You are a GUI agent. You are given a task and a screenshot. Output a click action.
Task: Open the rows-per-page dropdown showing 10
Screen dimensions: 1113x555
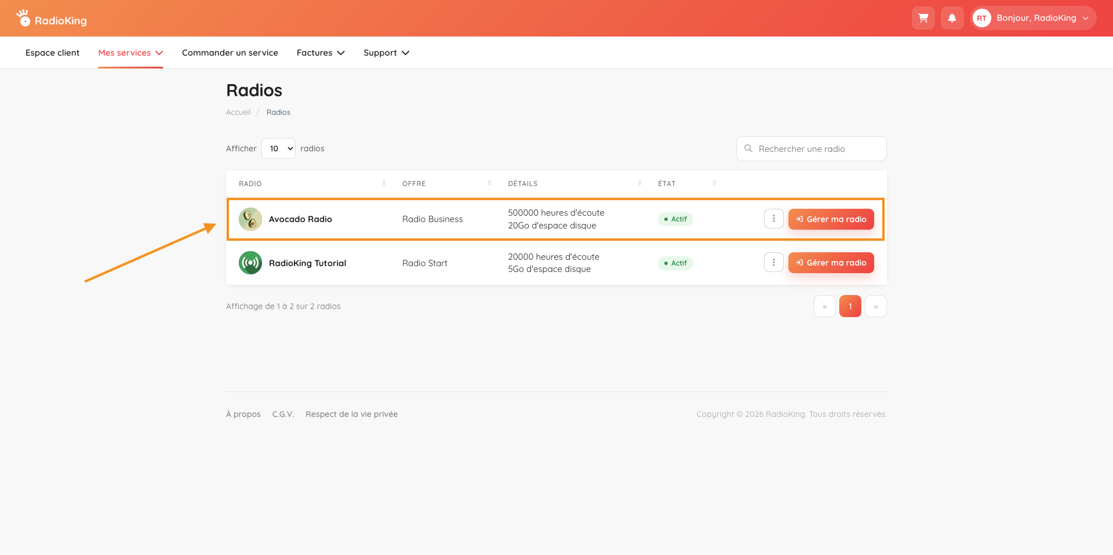click(x=278, y=148)
